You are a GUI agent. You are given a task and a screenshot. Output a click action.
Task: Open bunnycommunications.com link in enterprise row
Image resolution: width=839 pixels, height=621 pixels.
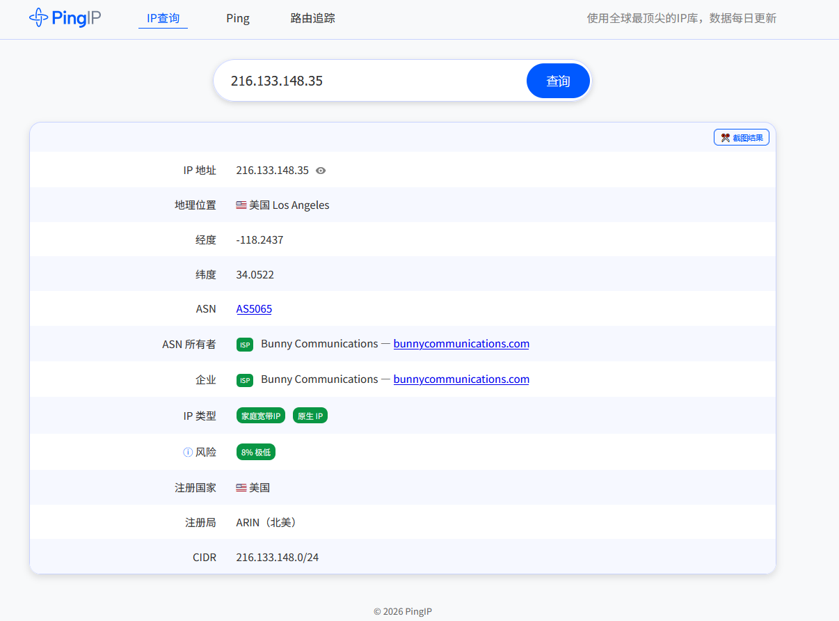461,379
